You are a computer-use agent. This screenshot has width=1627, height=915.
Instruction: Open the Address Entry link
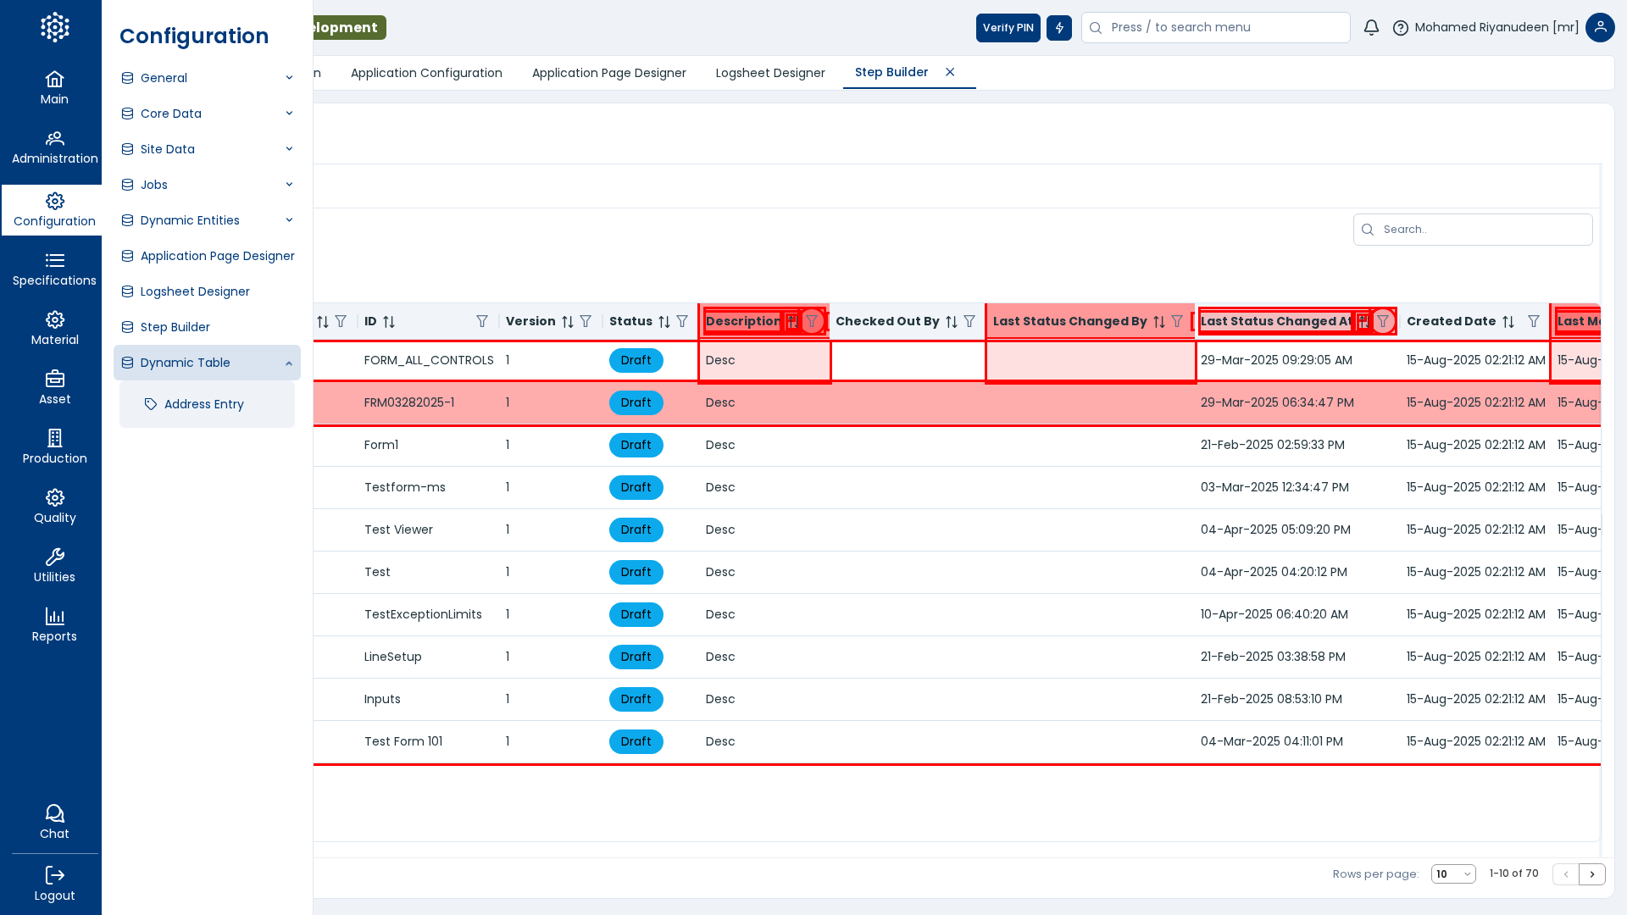click(x=203, y=404)
